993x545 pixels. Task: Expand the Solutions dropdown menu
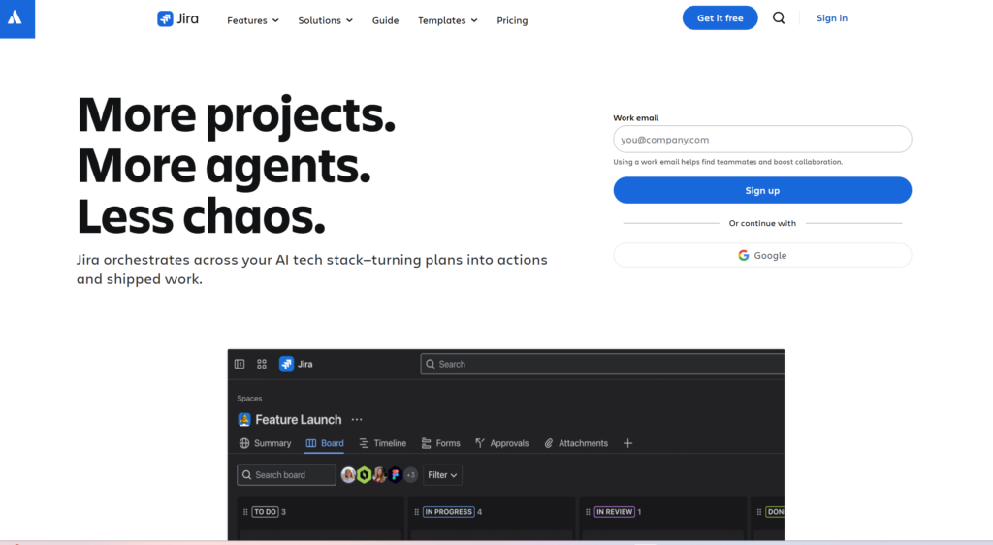click(x=326, y=20)
